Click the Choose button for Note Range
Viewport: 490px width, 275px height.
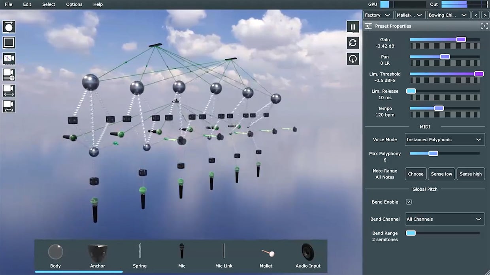(415, 174)
